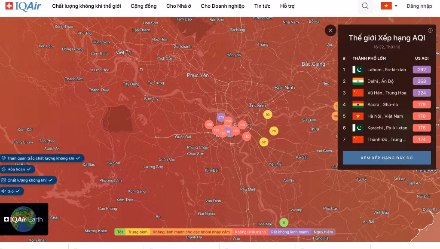Click the 268 AQI badge for Delhi
440x249 pixels.
(422, 81)
